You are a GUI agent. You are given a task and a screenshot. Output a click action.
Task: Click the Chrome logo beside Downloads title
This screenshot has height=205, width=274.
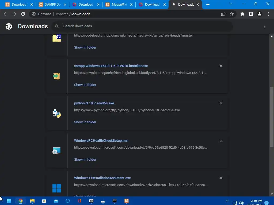pyautogui.click(x=9, y=26)
